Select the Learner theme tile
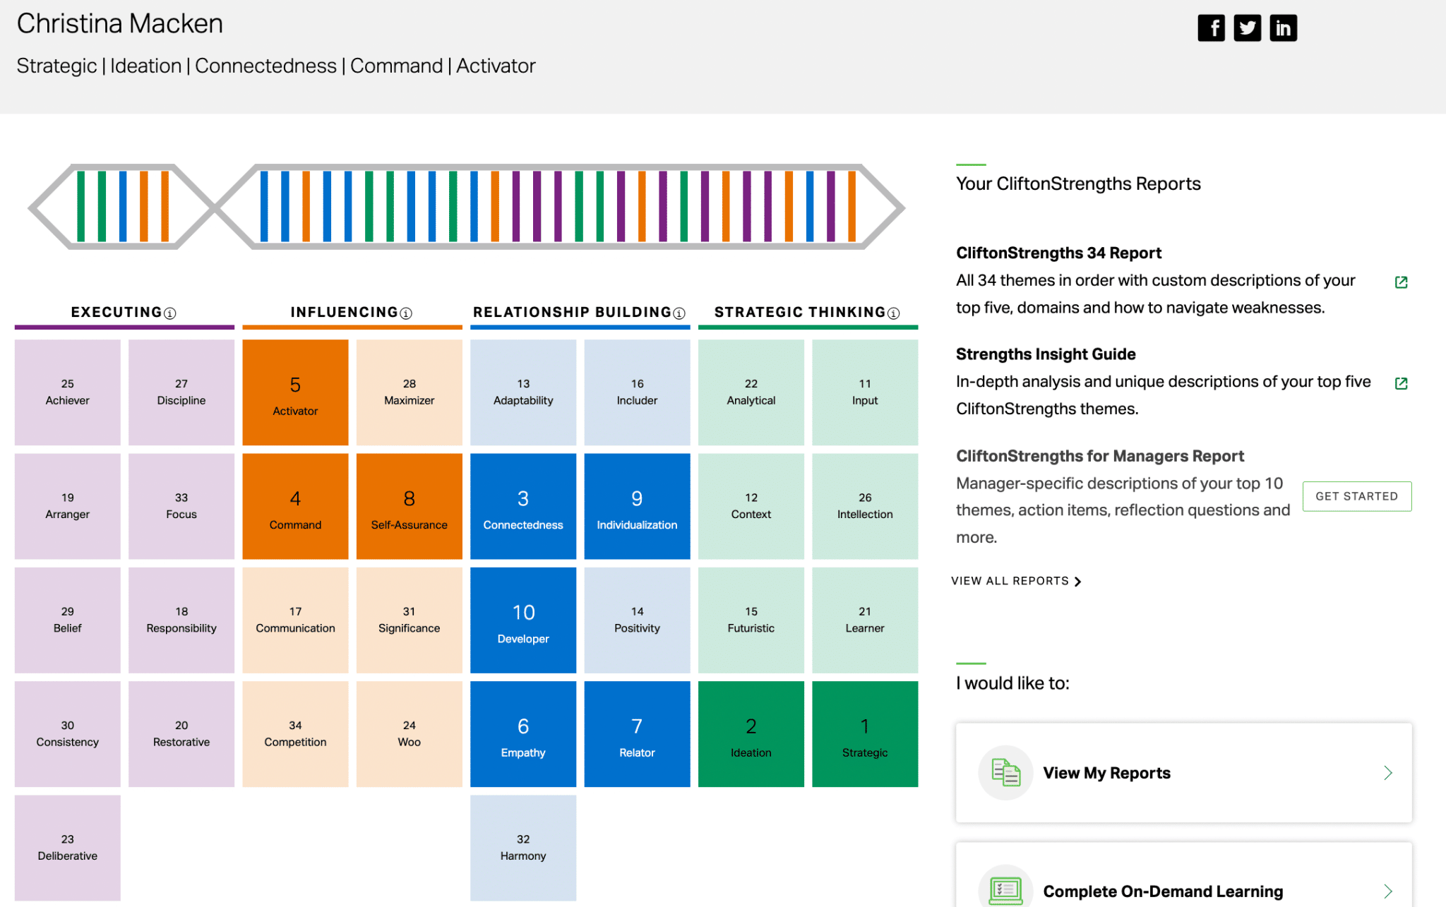 pos(865,620)
